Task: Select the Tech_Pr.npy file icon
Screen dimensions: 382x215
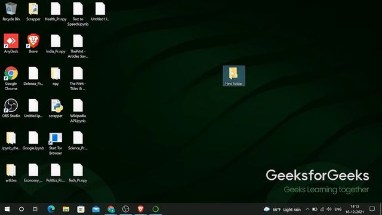Action: [x=78, y=173]
